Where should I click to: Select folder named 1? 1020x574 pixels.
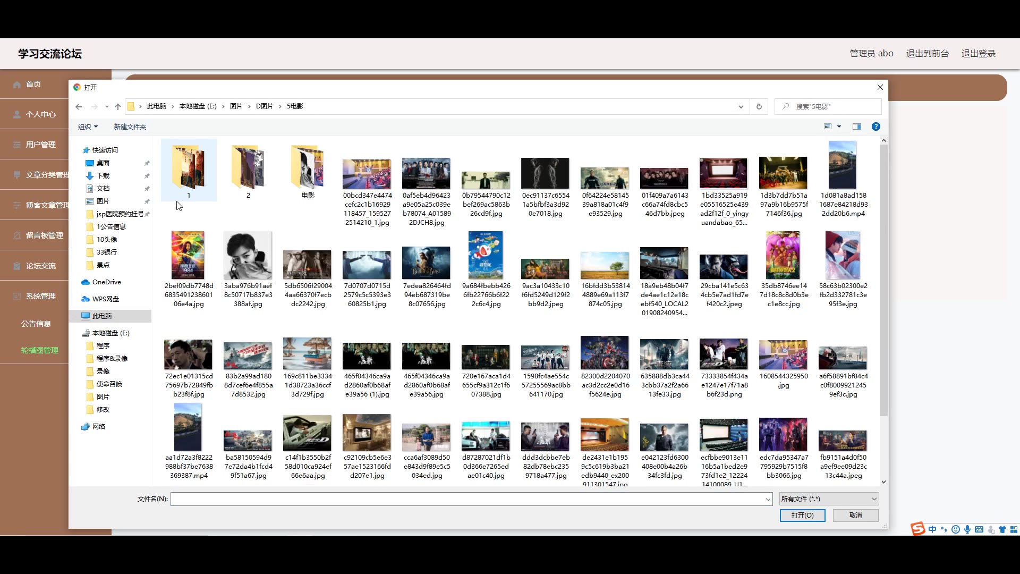coord(189,170)
